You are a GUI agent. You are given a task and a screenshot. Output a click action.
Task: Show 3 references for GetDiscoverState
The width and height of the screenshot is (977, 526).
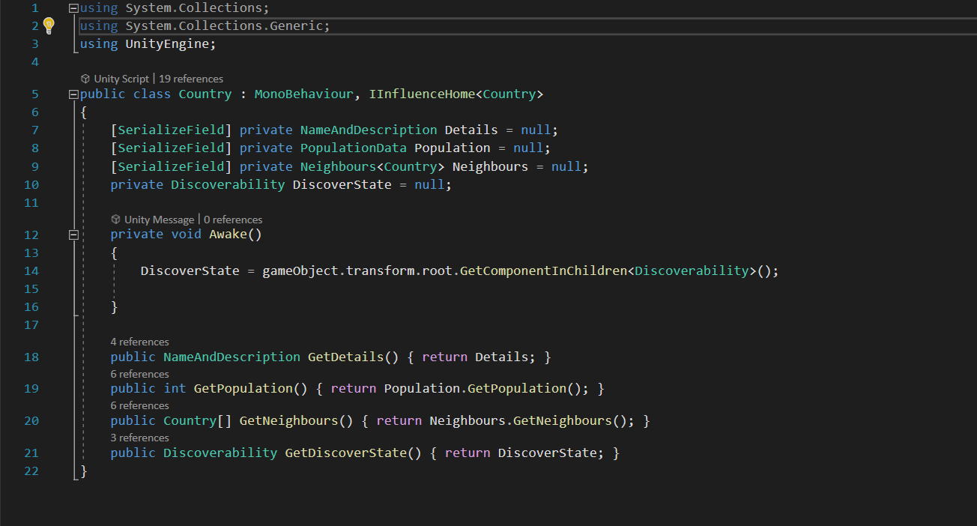coord(139,437)
